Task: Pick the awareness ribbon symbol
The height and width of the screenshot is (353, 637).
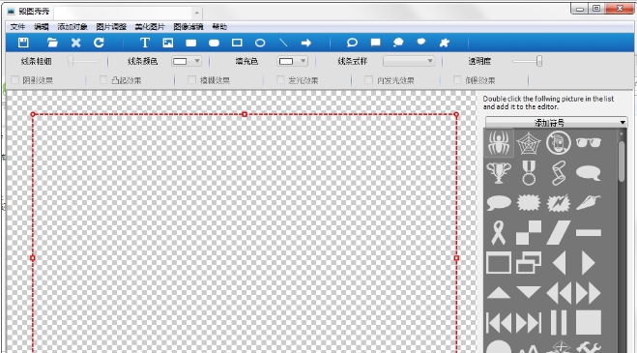Action: [499, 233]
